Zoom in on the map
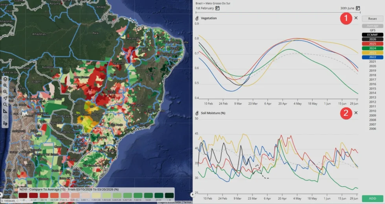This screenshot has width=385, height=204. 5,86
